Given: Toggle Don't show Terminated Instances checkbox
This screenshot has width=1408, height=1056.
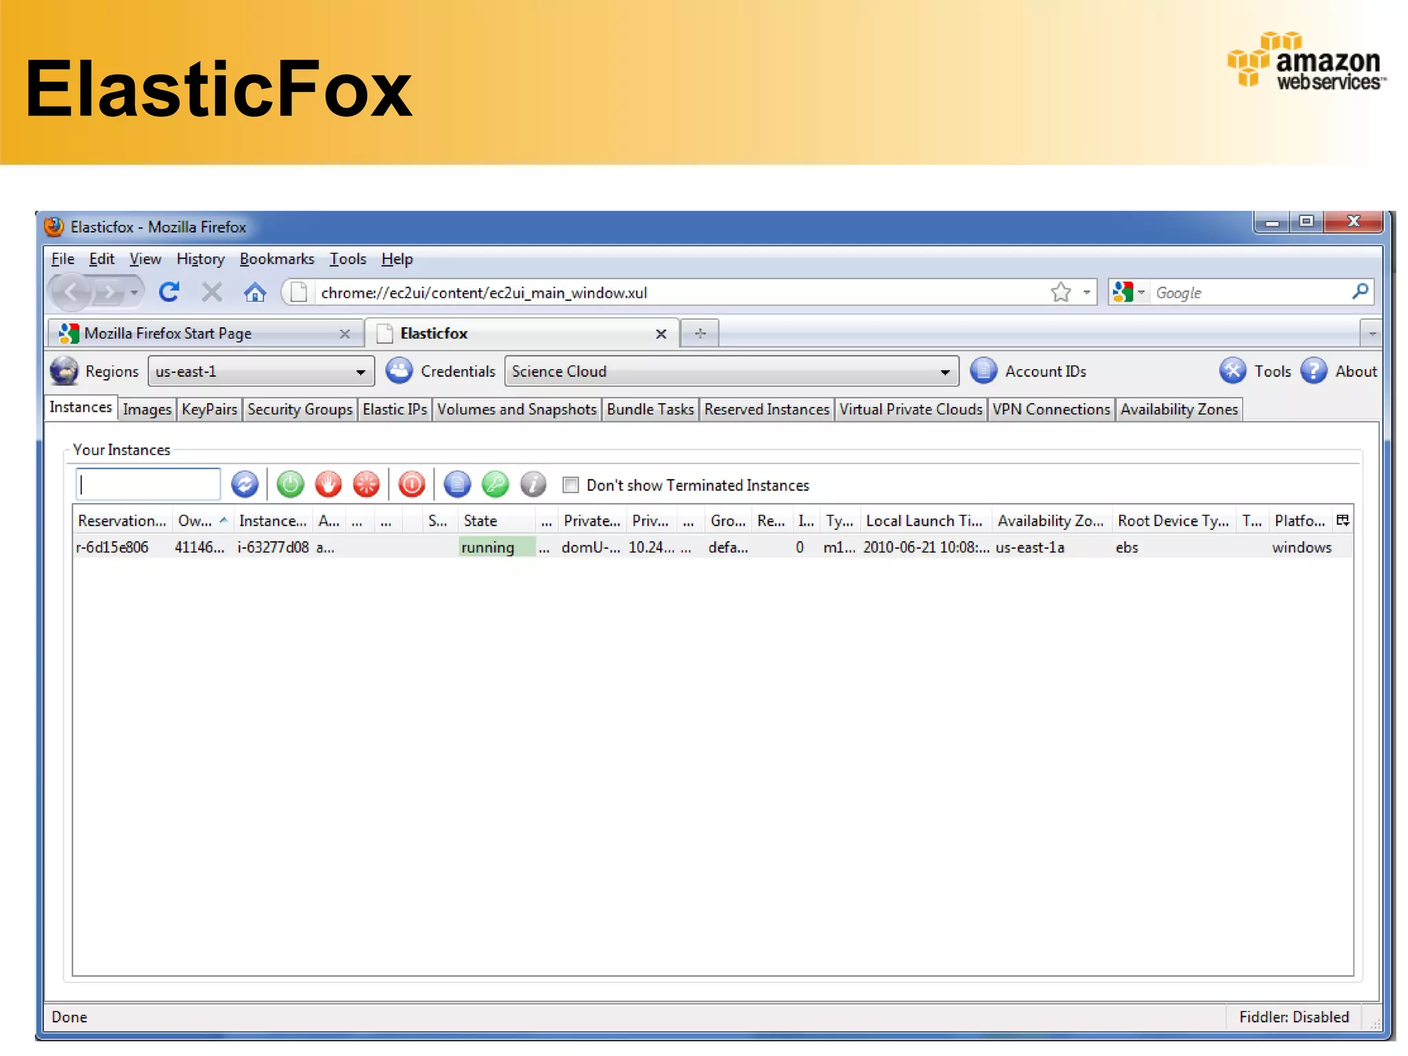Looking at the screenshot, I should click(571, 485).
